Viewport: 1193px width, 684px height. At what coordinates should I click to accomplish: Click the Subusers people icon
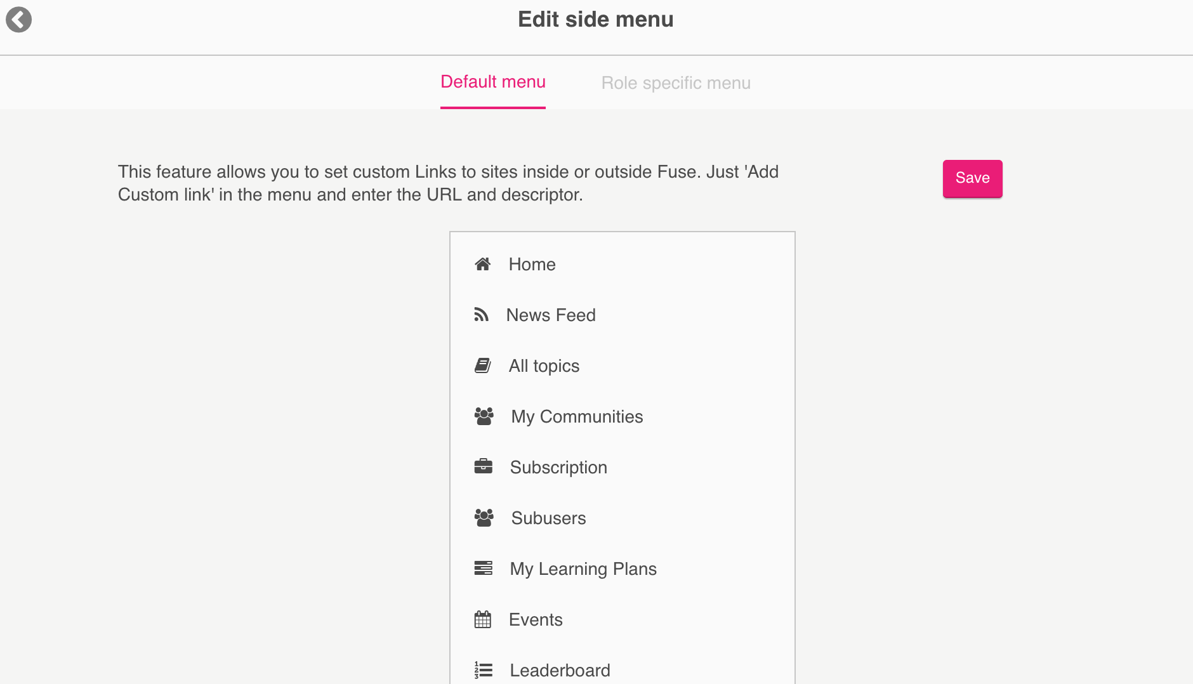[x=484, y=518]
